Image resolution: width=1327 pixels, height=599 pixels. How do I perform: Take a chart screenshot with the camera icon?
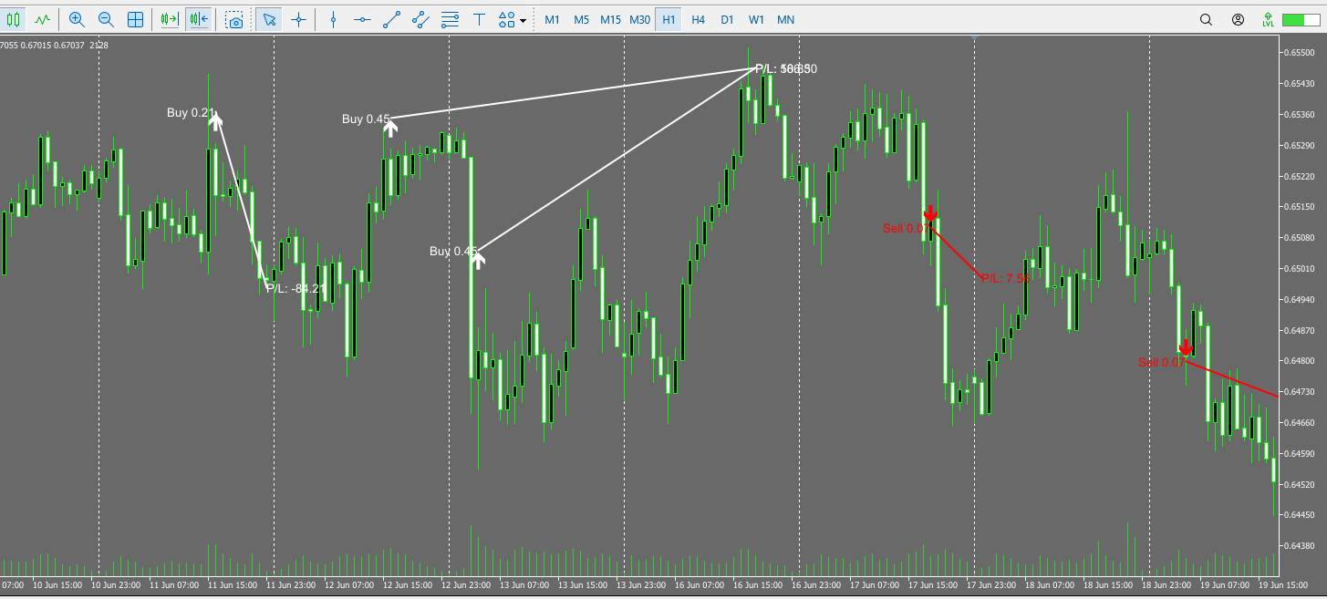(234, 18)
